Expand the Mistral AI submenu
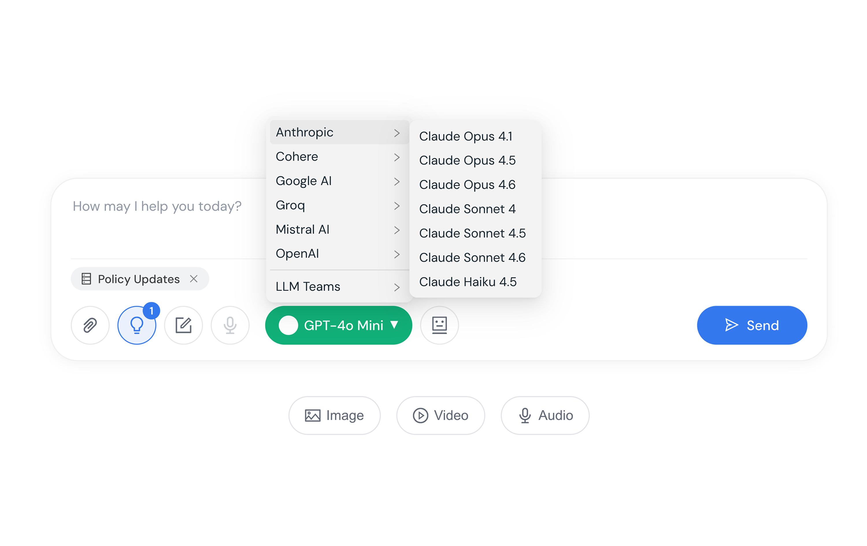867x546 pixels. [x=339, y=229]
